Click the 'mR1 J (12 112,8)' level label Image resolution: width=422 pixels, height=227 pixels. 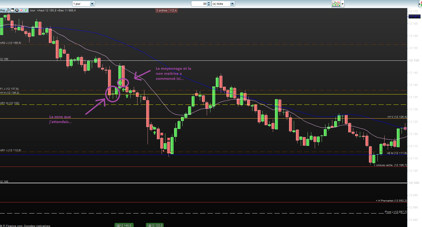pos(11,150)
